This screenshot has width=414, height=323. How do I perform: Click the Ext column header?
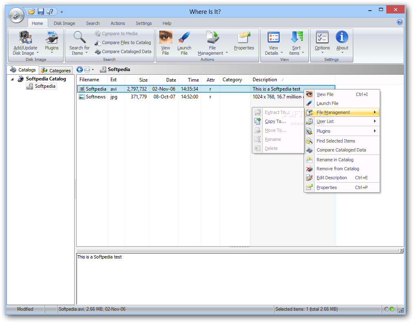point(116,80)
